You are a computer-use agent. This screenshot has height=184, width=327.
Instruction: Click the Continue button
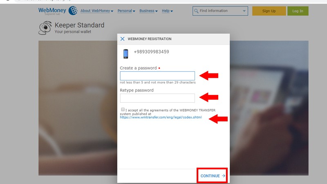212,176
